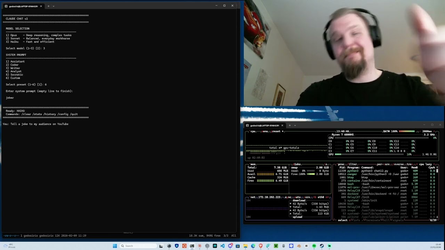Toggle the mem box in btop
The width and height of the screenshot is (445, 250).
pos(253,164)
